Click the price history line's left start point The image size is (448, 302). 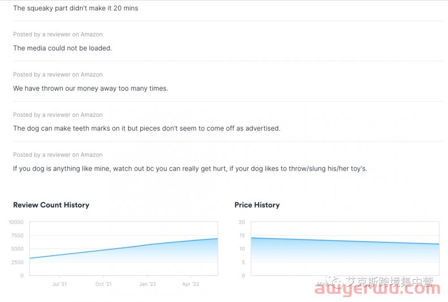click(251, 238)
